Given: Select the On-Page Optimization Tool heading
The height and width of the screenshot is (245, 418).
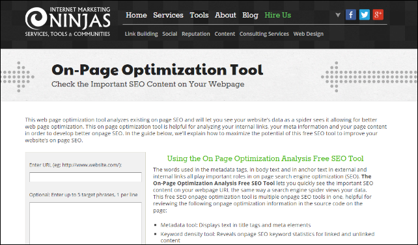Looking at the screenshot, I should 158,70.
